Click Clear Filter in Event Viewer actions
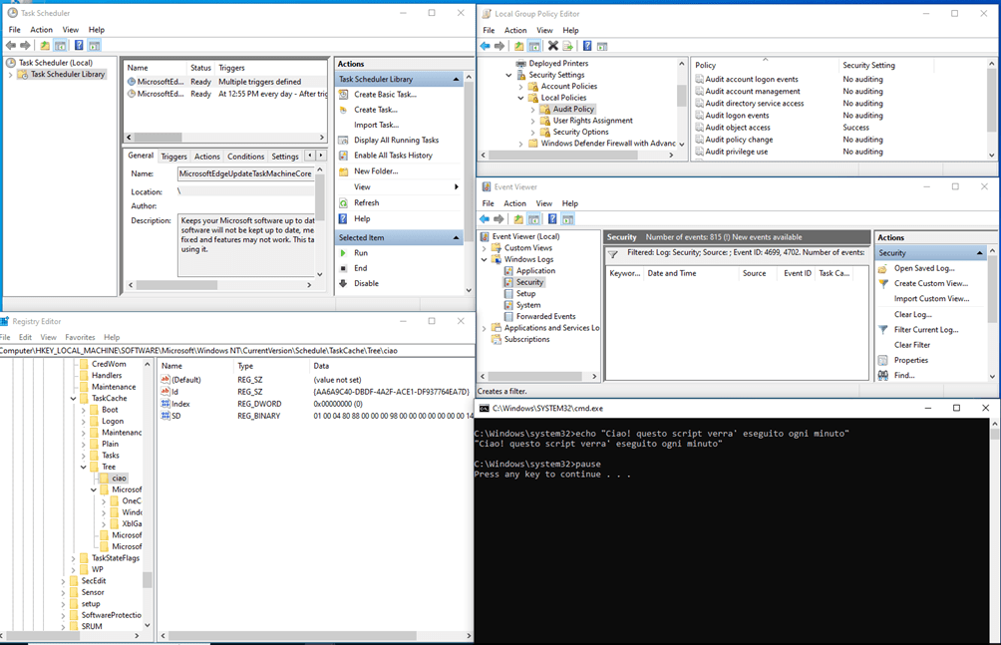This screenshot has height=645, width=1001. [x=911, y=345]
